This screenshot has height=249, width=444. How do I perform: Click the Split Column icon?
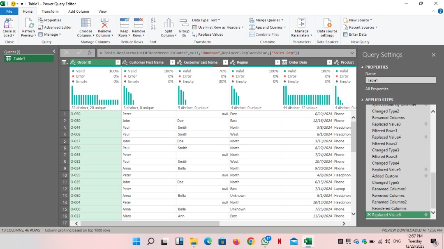[169, 23]
